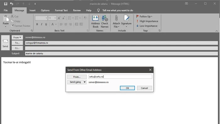The height and width of the screenshot is (124, 220).
Task: Click the To field with colegul@firmamea.ro
Action: (x=122, y=43)
